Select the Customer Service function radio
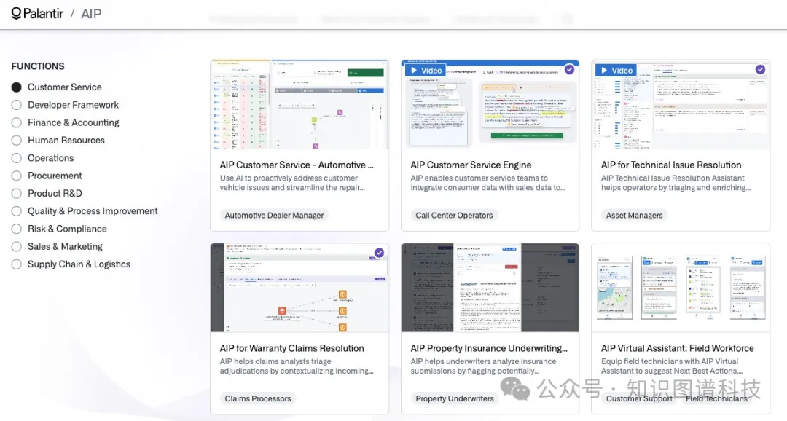The width and height of the screenshot is (787, 421). tap(17, 87)
